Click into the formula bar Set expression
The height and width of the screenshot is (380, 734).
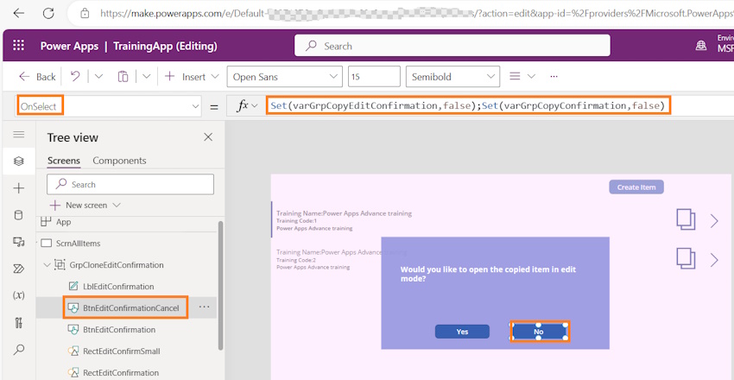pyautogui.click(x=468, y=105)
